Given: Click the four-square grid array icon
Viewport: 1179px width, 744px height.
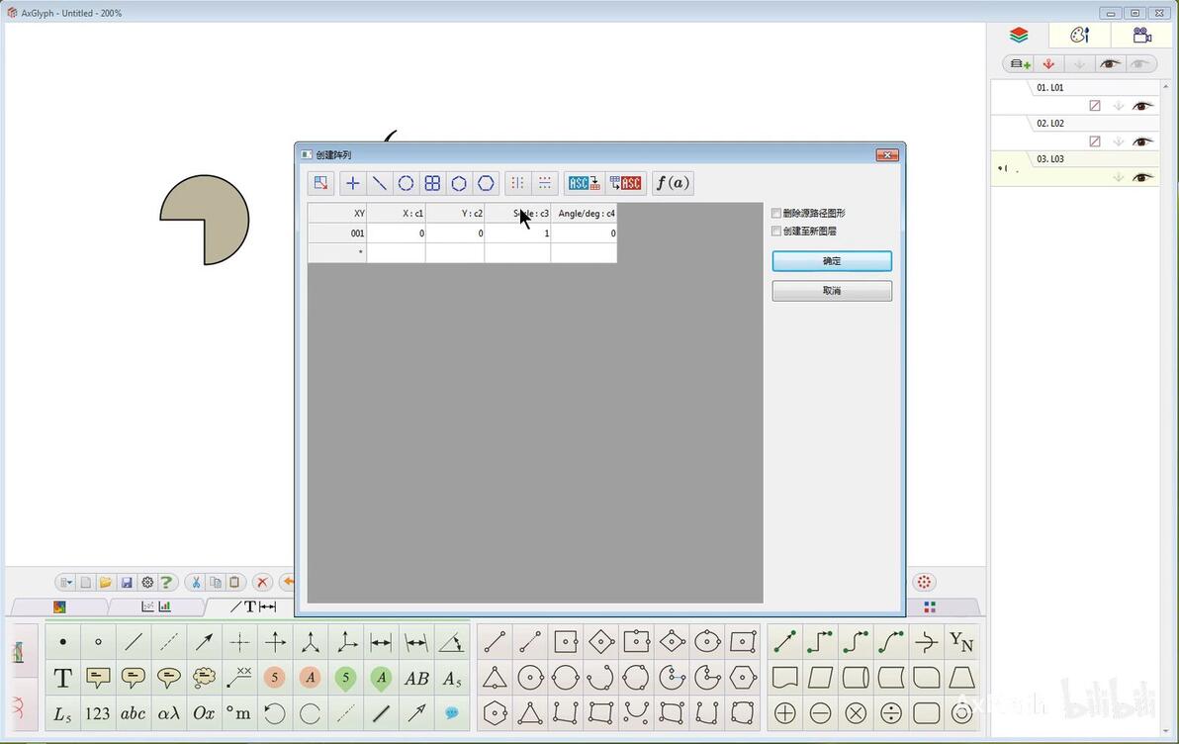Looking at the screenshot, I should (x=432, y=183).
